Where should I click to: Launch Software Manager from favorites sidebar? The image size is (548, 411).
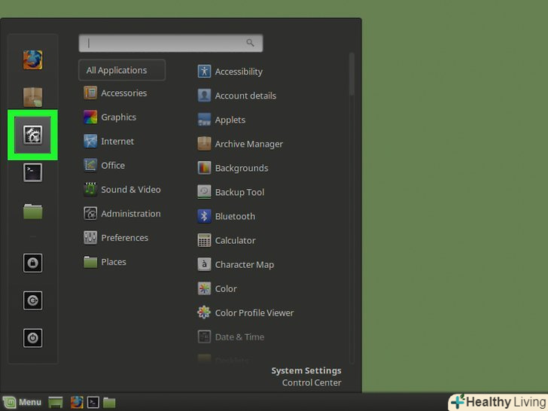(x=32, y=97)
